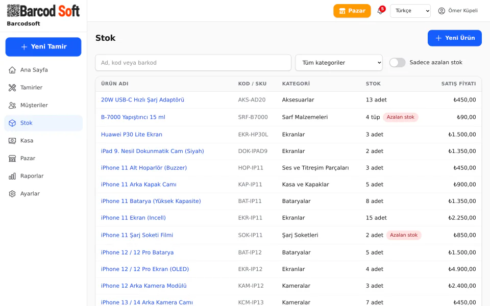Click the Stok box icon
490x306 pixels.
tap(12, 123)
